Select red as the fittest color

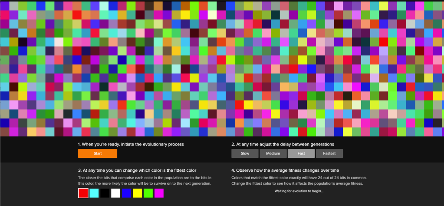[83, 193]
